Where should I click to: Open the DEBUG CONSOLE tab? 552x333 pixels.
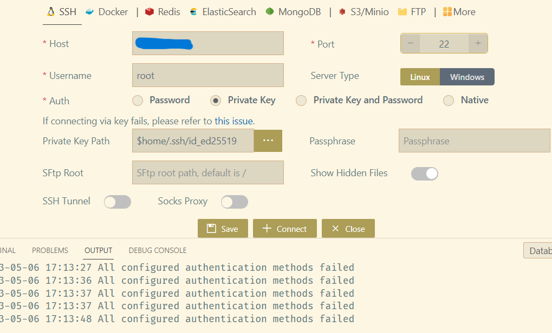157,250
